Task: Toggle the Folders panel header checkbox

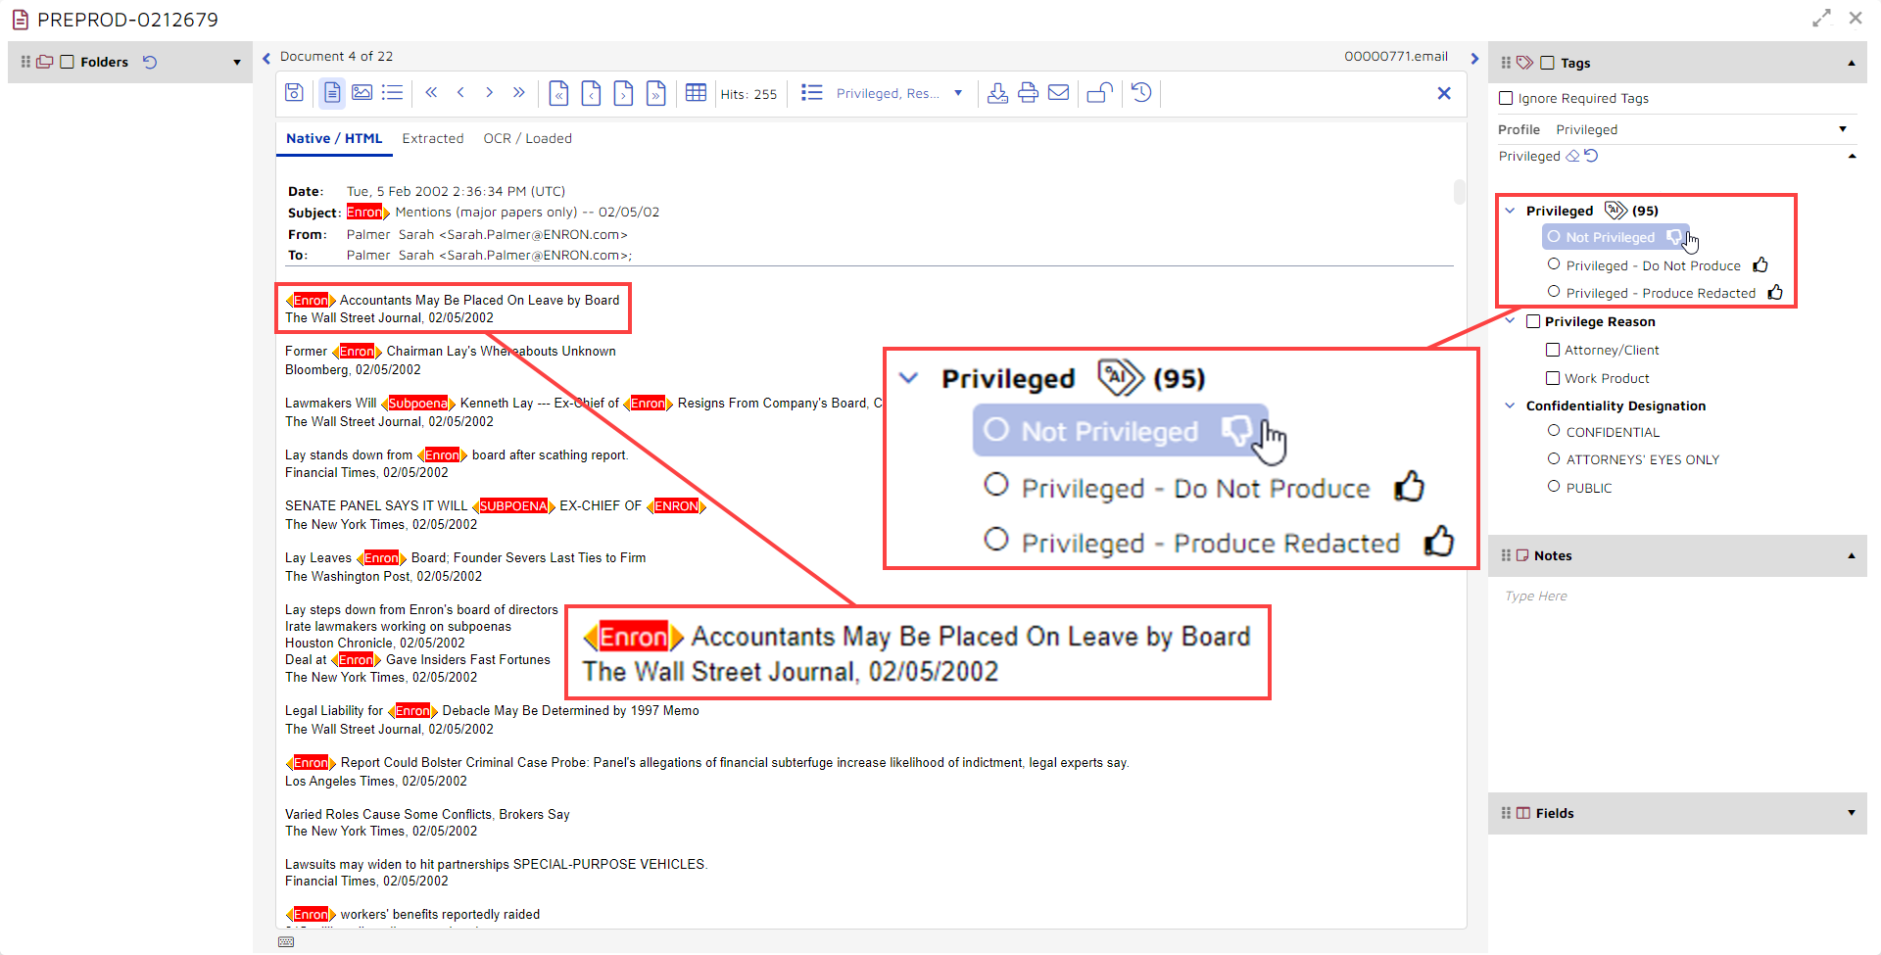Action: pyautogui.click(x=68, y=62)
